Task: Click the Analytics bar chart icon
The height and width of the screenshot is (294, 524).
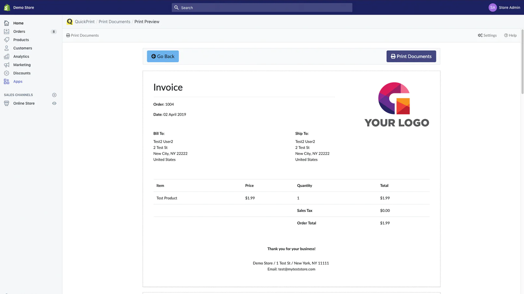Action: click(7, 57)
